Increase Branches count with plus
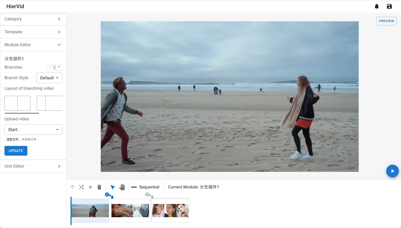 pos(59,67)
